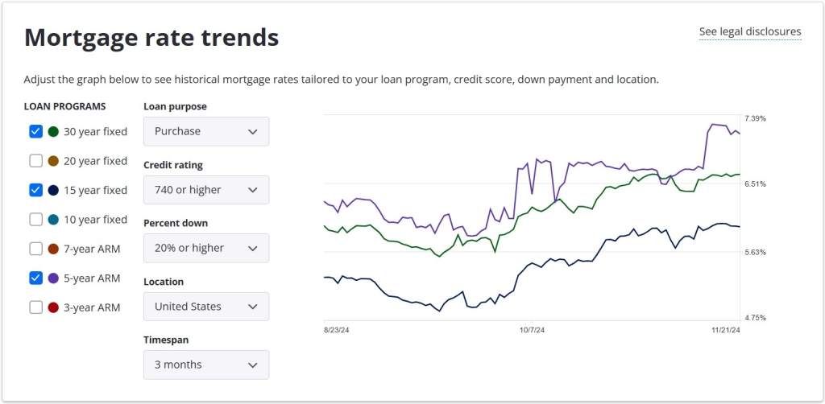Click the brown 20 year fixed color dot
The image size is (825, 404).
(x=53, y=161)
